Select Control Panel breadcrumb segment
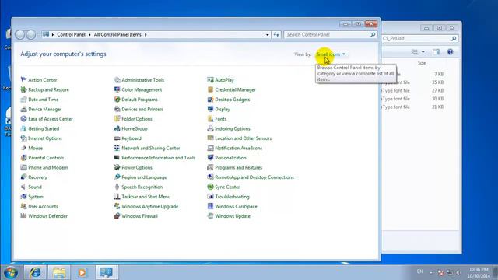Image resolution: width=498 pixels, height=280 pixels. coord(71,34)
